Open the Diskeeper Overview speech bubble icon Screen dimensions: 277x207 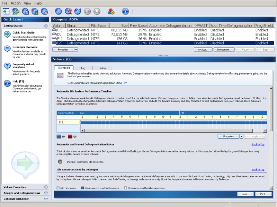[7, 49]
